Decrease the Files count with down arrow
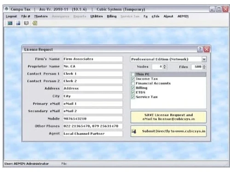This screenshot has width=230, height=172. (204, 68)
